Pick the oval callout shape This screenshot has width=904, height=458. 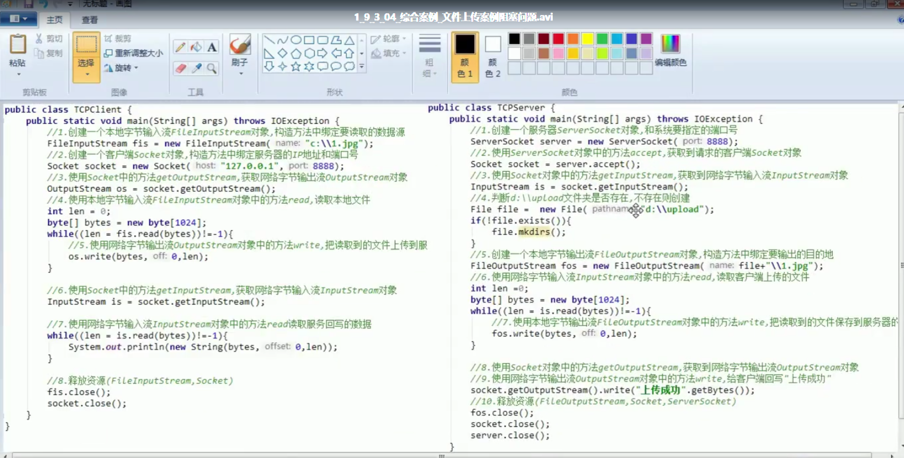point(336,66)
